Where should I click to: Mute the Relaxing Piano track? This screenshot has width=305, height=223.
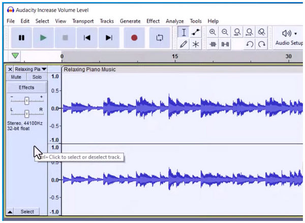pos(16,77)
